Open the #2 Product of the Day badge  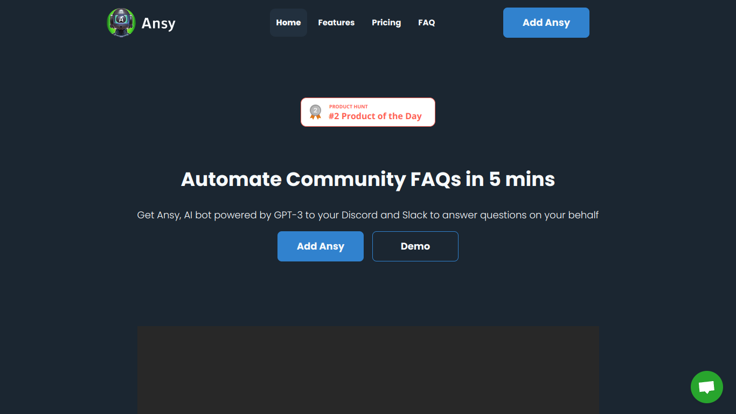pyautogui.click(x=368, y=112)
